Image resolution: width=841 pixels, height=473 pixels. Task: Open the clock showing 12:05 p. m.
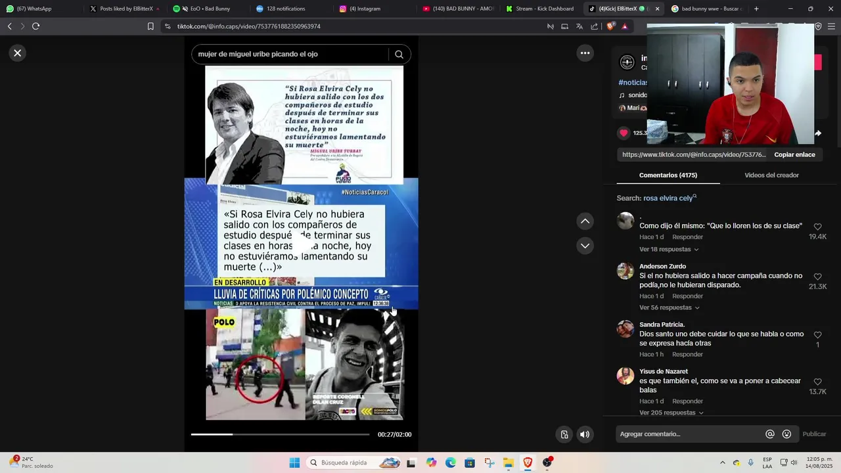819,462
